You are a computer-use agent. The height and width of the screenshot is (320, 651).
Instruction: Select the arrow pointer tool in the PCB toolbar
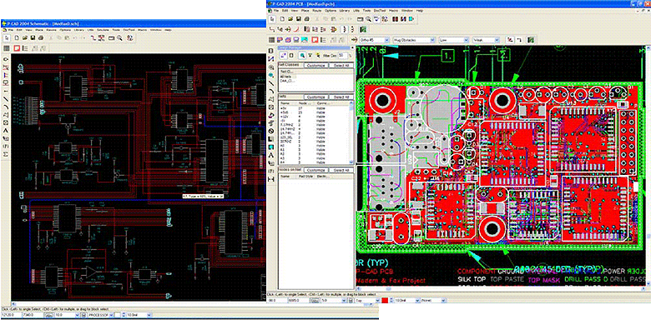point(272,19)
